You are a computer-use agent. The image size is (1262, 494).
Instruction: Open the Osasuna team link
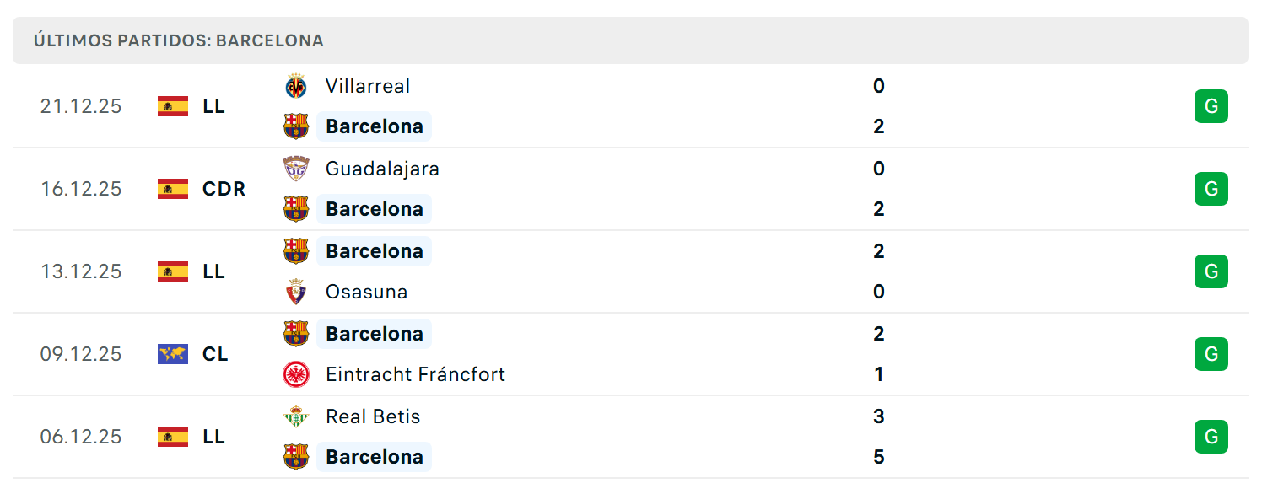click(366, 292)
